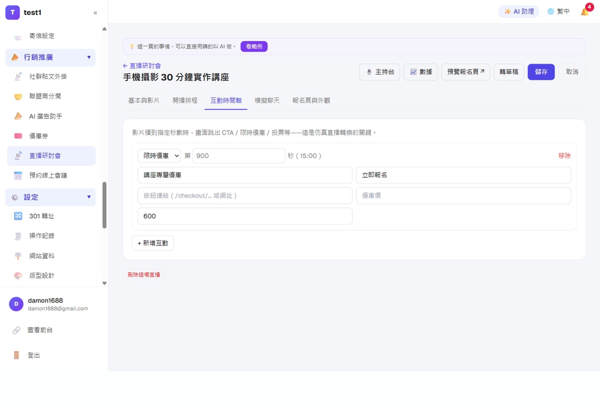
Task: Click the 操作記錄 log icon
Action: click(18, 236)
